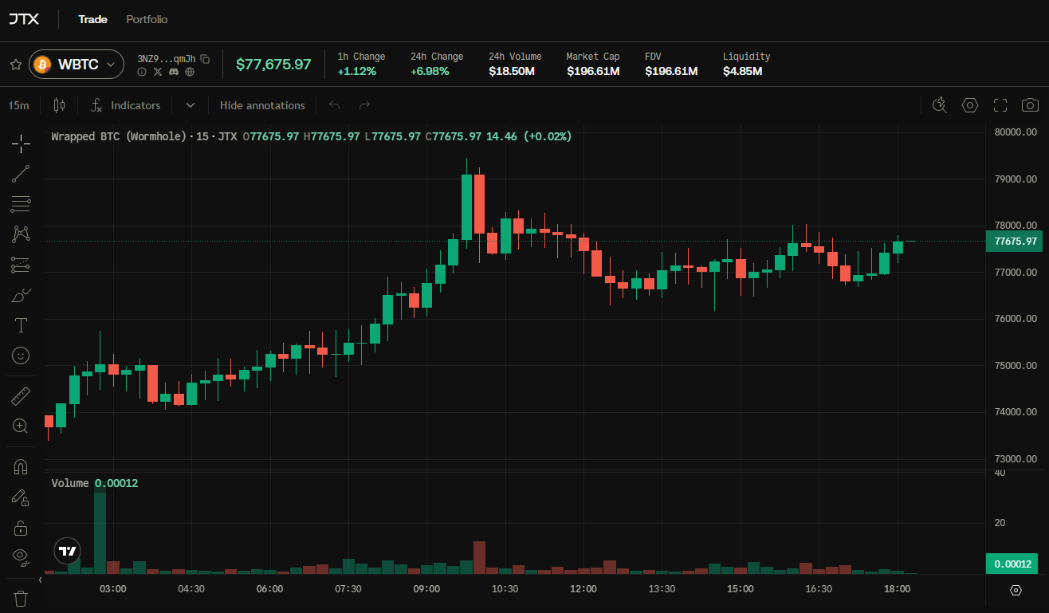Open the token's Discord link
This screenshot has width=1049, height=613.
pyautogui.click(x=174, y=72)
